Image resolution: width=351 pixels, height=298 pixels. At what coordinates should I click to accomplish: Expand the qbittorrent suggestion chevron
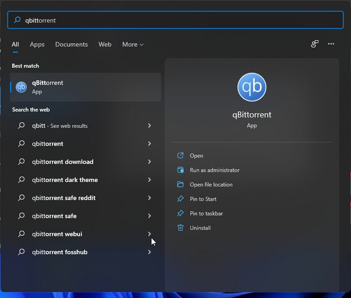coord(149,144)
